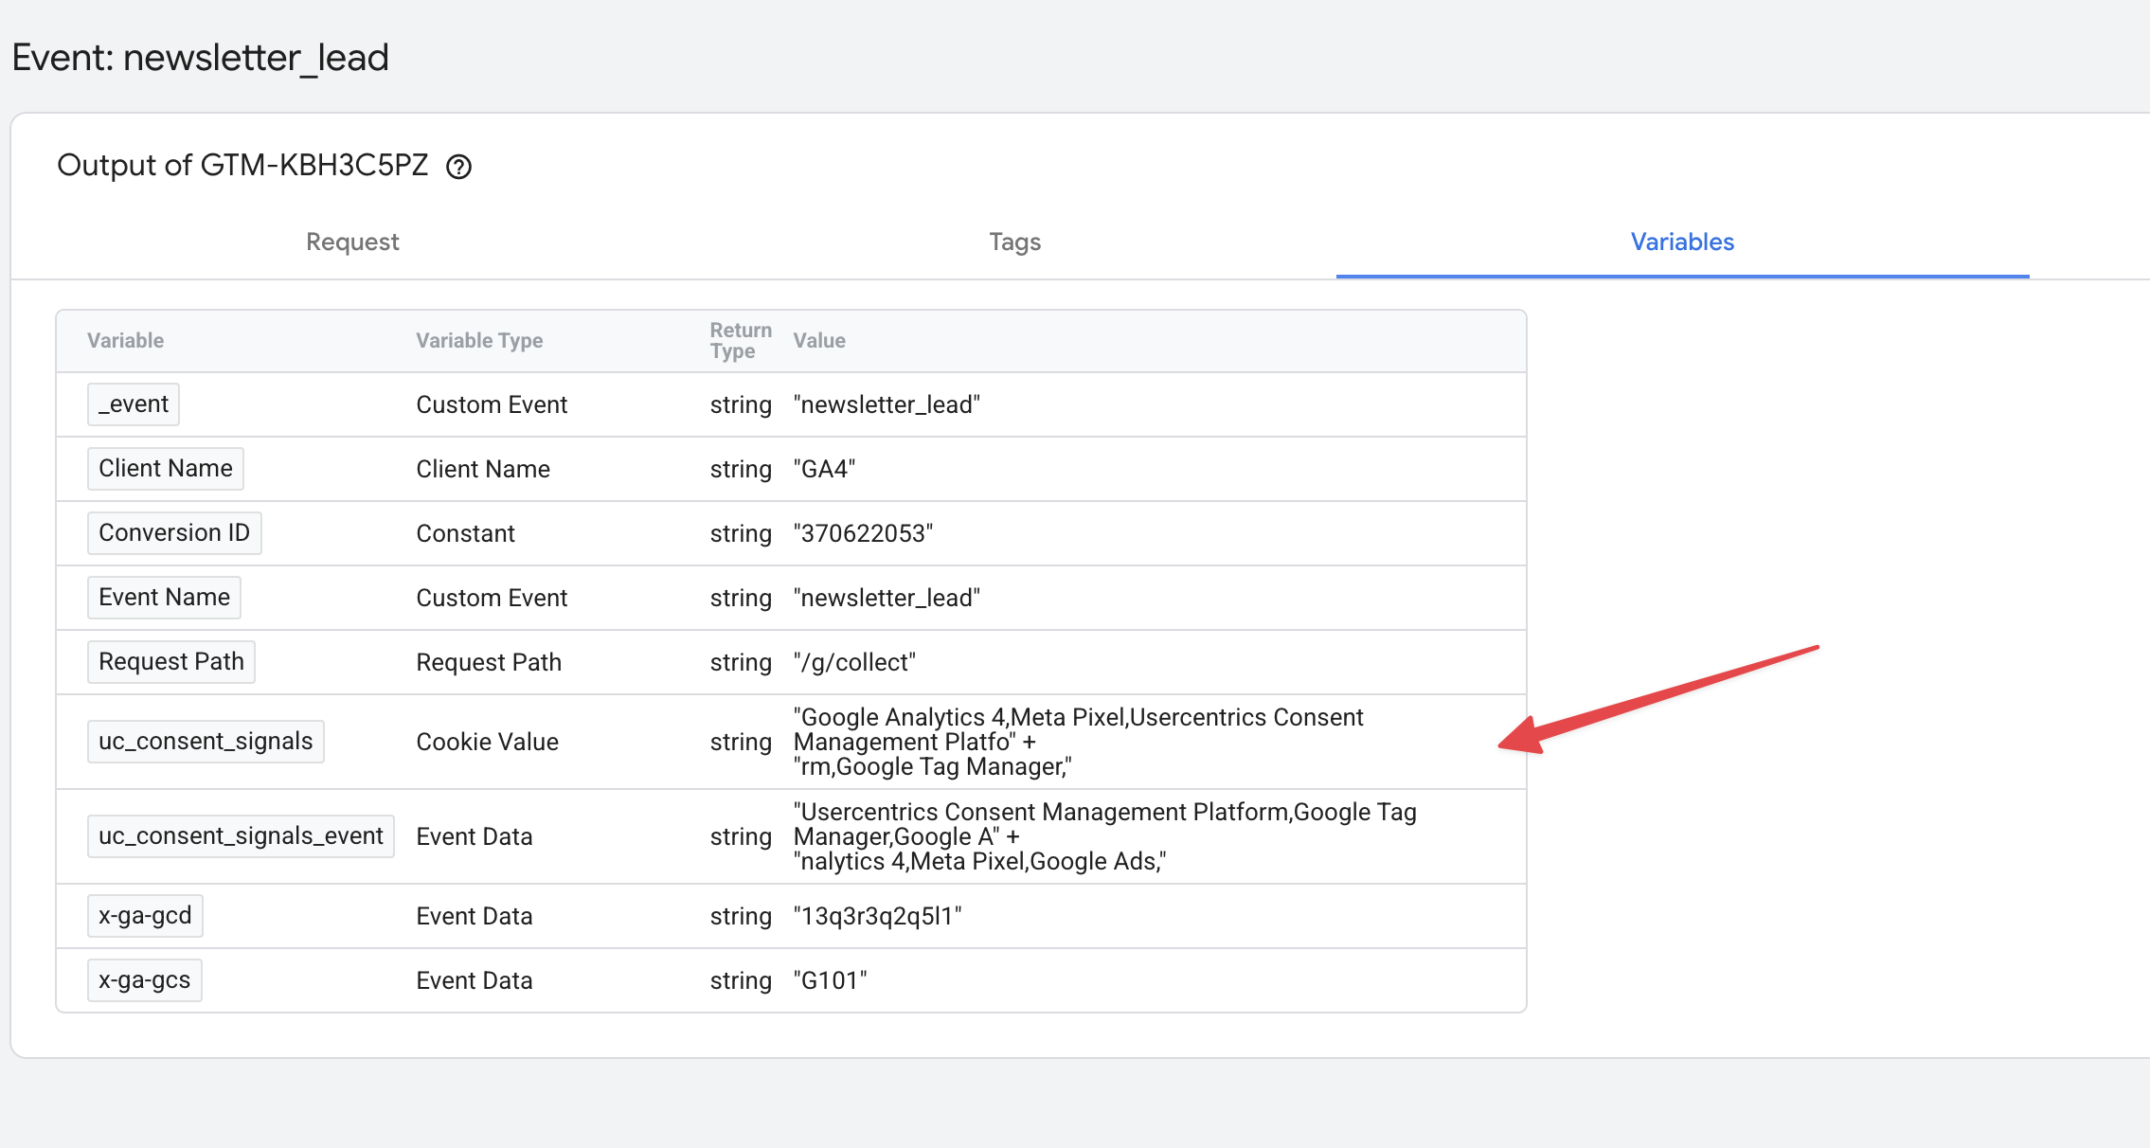Click the "G101" value for x-ga-gcs
Screen dimensions: 2150x1148
click(830, 980)
